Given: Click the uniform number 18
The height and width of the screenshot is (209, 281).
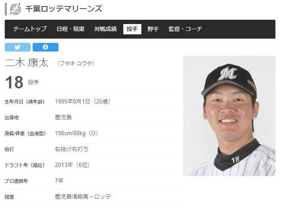Looking at the screenshot, I should click(14, 82).
